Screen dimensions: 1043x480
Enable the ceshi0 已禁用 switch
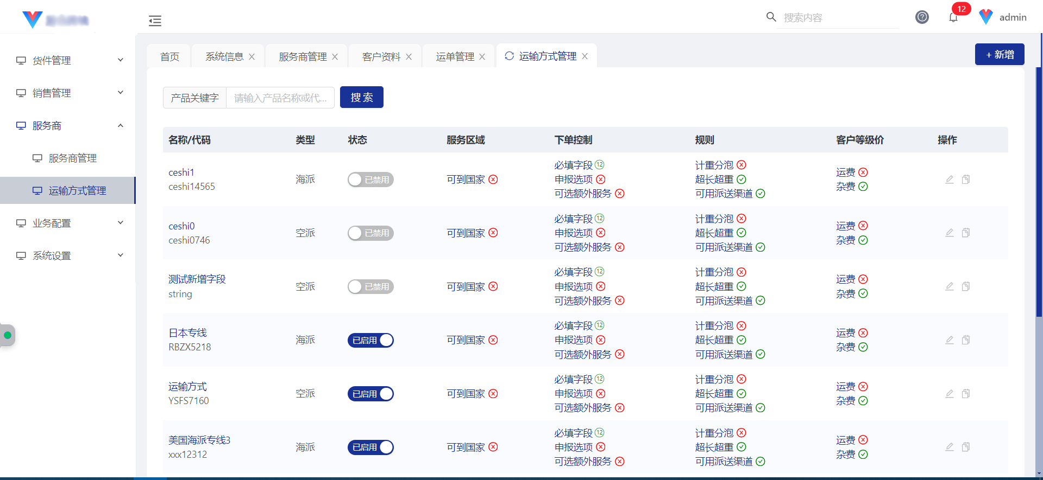point(370,233)
